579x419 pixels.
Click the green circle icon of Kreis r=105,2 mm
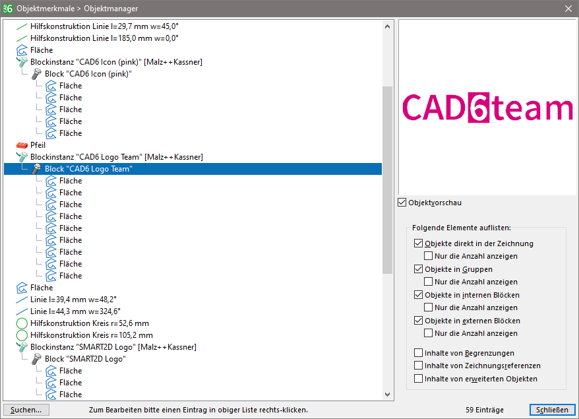click(x=22, y=335)
